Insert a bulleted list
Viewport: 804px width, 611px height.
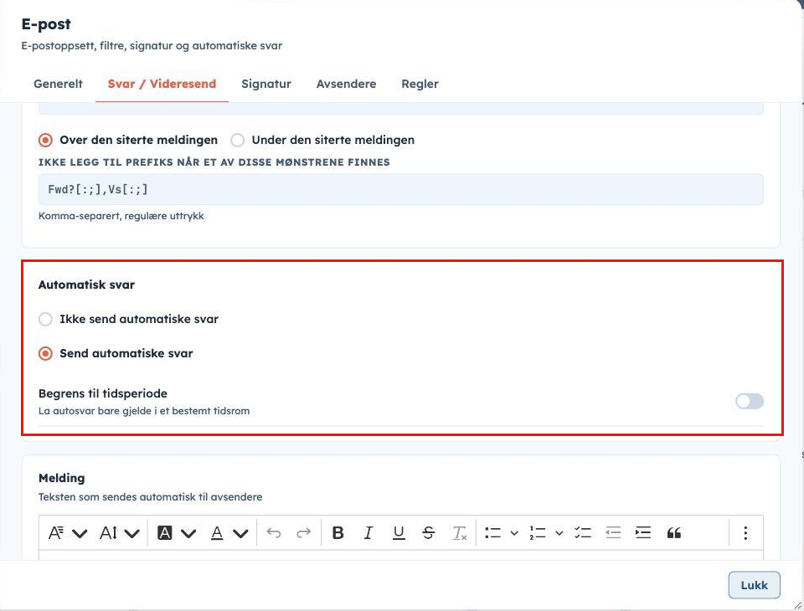pyautogui.click(x=492, y=533)
